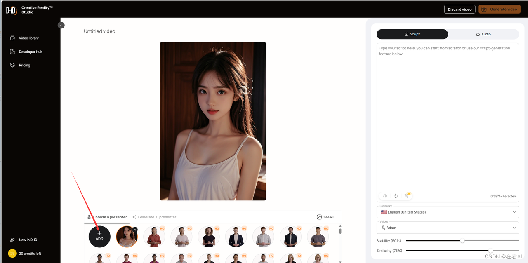Click the Generate video button
This screenshot has height=263, width=528.
499,9
